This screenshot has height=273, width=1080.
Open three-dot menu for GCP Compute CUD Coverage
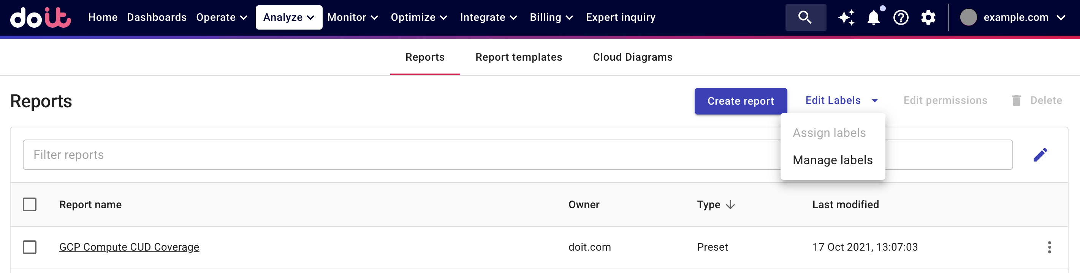1049,247
